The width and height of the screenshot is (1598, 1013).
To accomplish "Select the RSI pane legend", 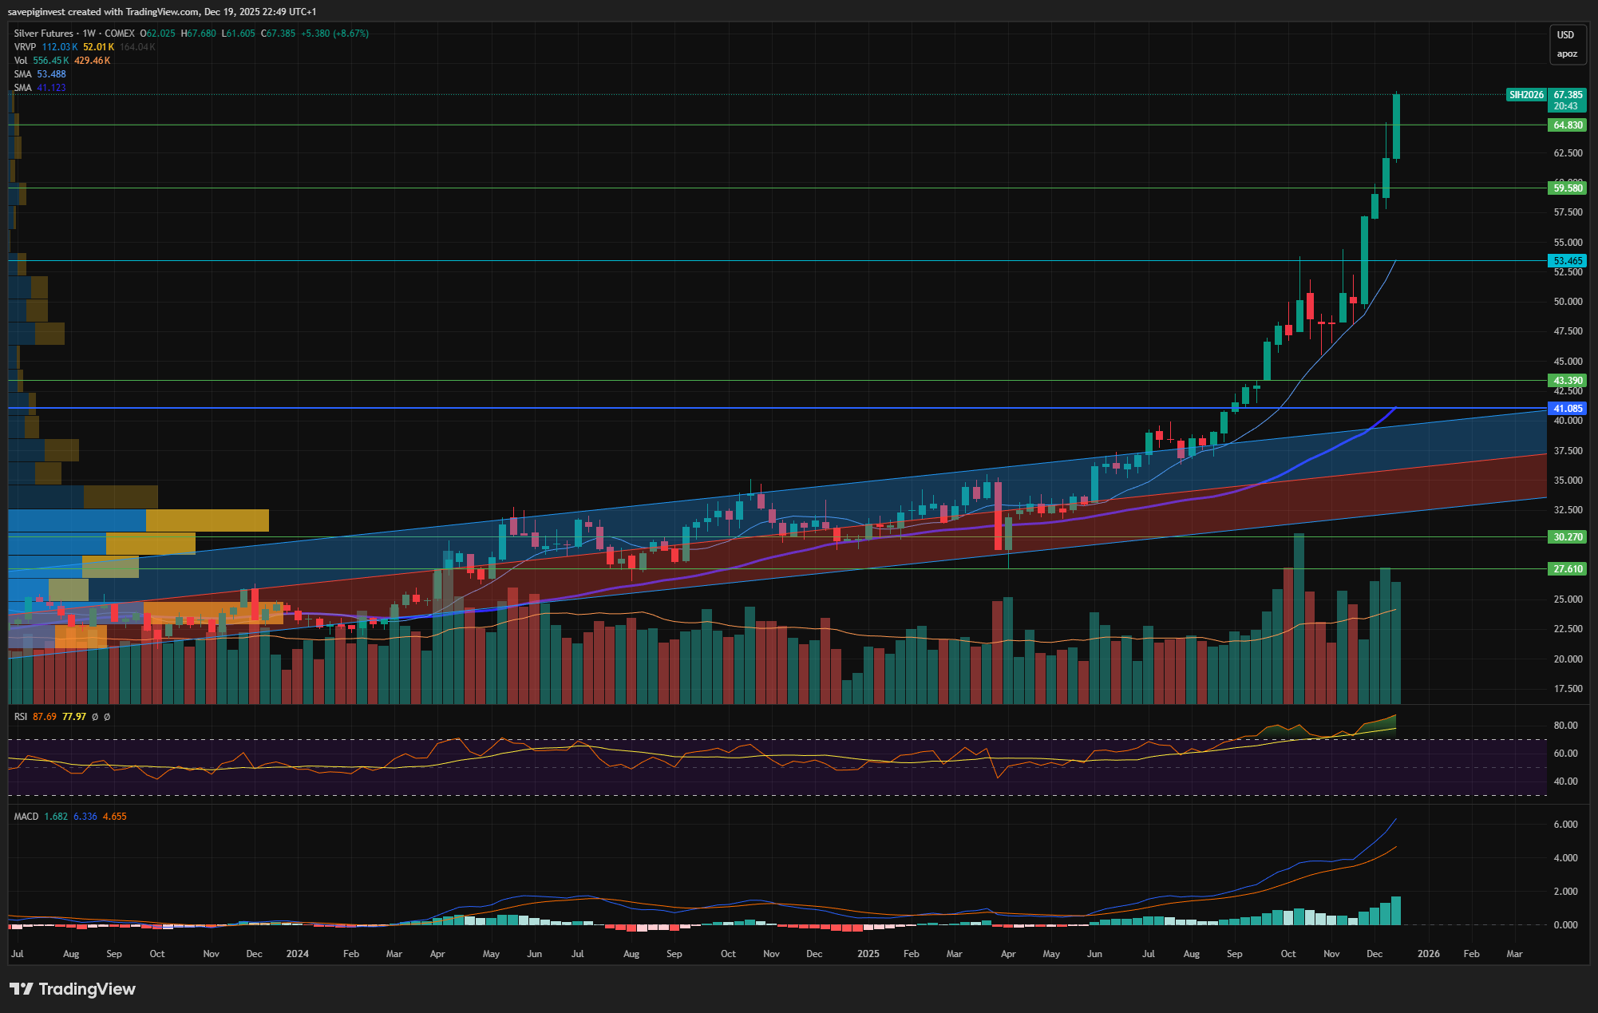I will 21,717.
